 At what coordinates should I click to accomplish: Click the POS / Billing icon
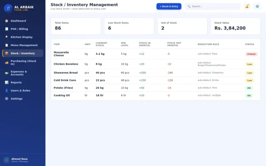click(7, 29)
